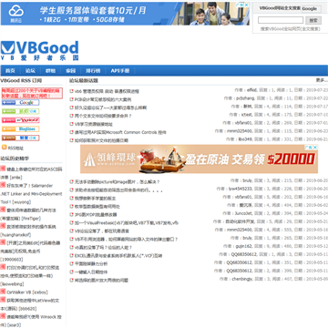Image resolution: width=328 pixels, height=328 pixels.
Task: Open the Winsock control entry by soar3
Action: (31, 321)
